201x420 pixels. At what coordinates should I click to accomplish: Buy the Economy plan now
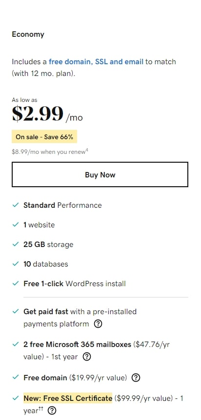(x=100, y=174)
